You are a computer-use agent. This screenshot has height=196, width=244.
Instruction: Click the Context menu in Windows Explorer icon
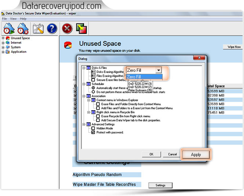93,100
